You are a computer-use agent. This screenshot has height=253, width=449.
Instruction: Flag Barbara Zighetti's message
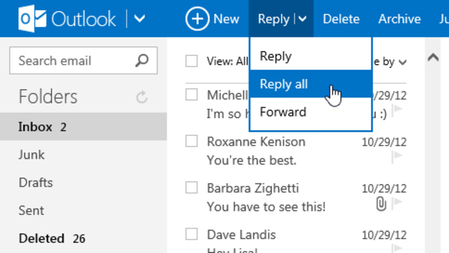[397, 203]
